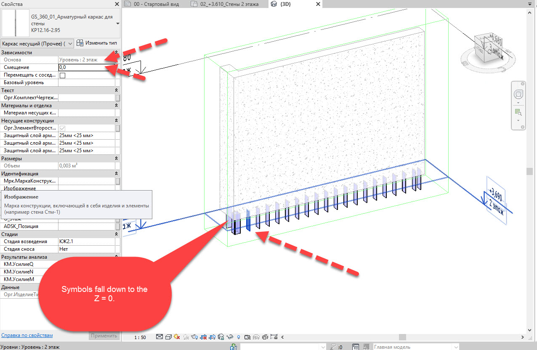Open Temporary View Properties icon
Screen dimensions: 537x350
(x=247, y=337)
